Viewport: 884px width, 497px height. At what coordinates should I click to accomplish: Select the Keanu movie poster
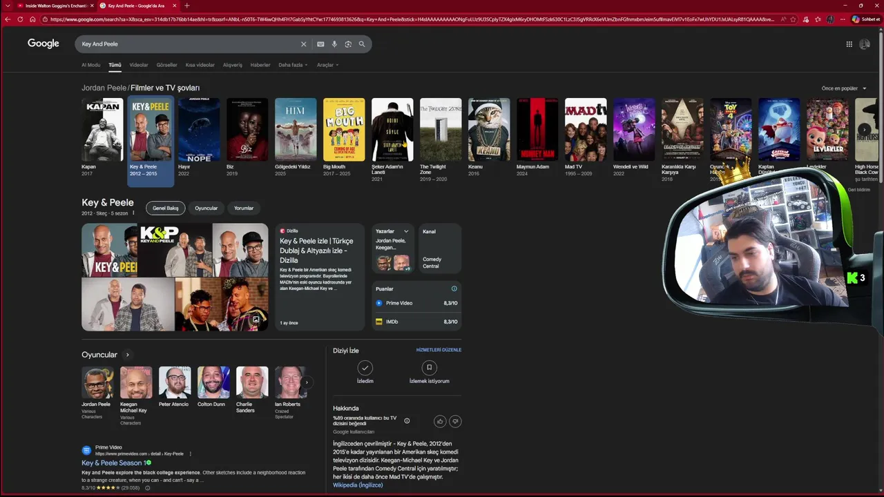tap(489, 130)
